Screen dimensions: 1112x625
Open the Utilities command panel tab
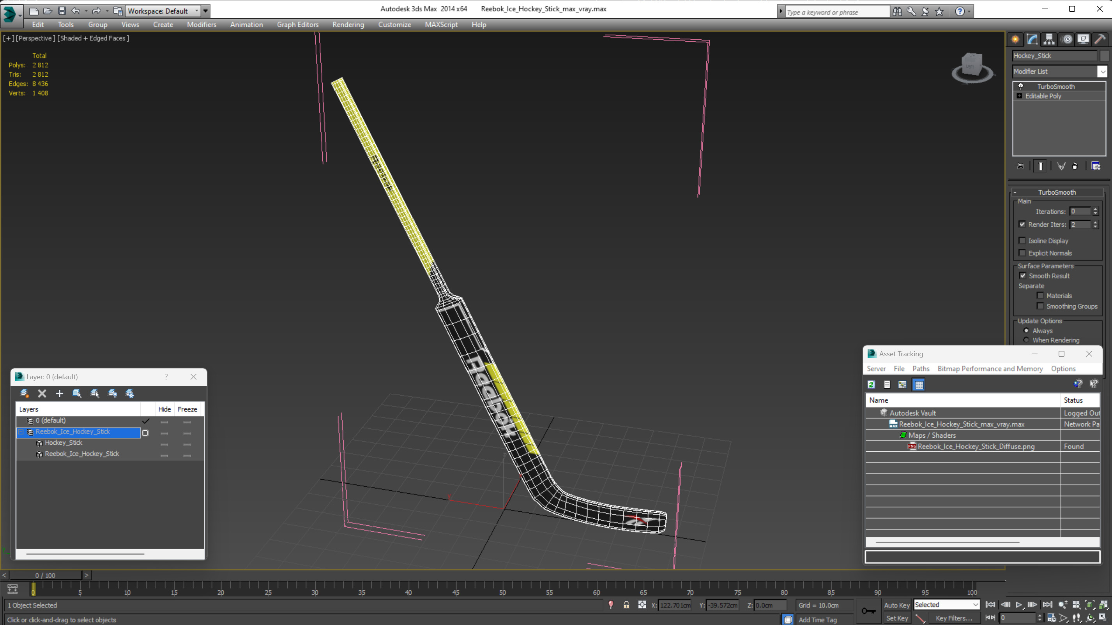coord(1100,40)
